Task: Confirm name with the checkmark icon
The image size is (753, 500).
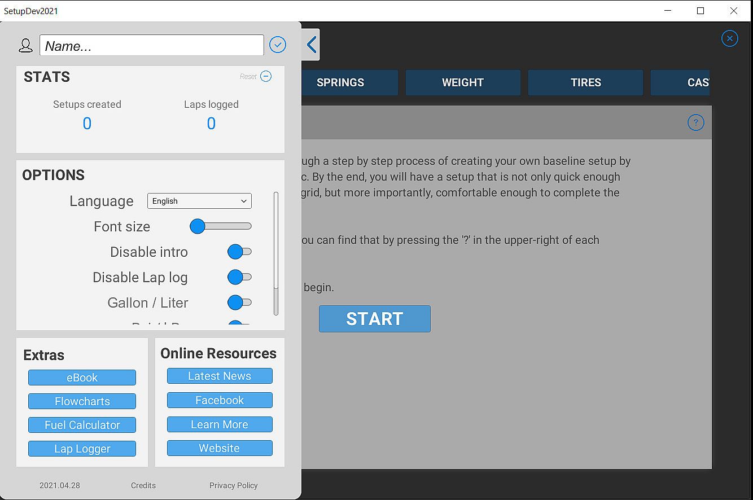Action: (278, 45)
